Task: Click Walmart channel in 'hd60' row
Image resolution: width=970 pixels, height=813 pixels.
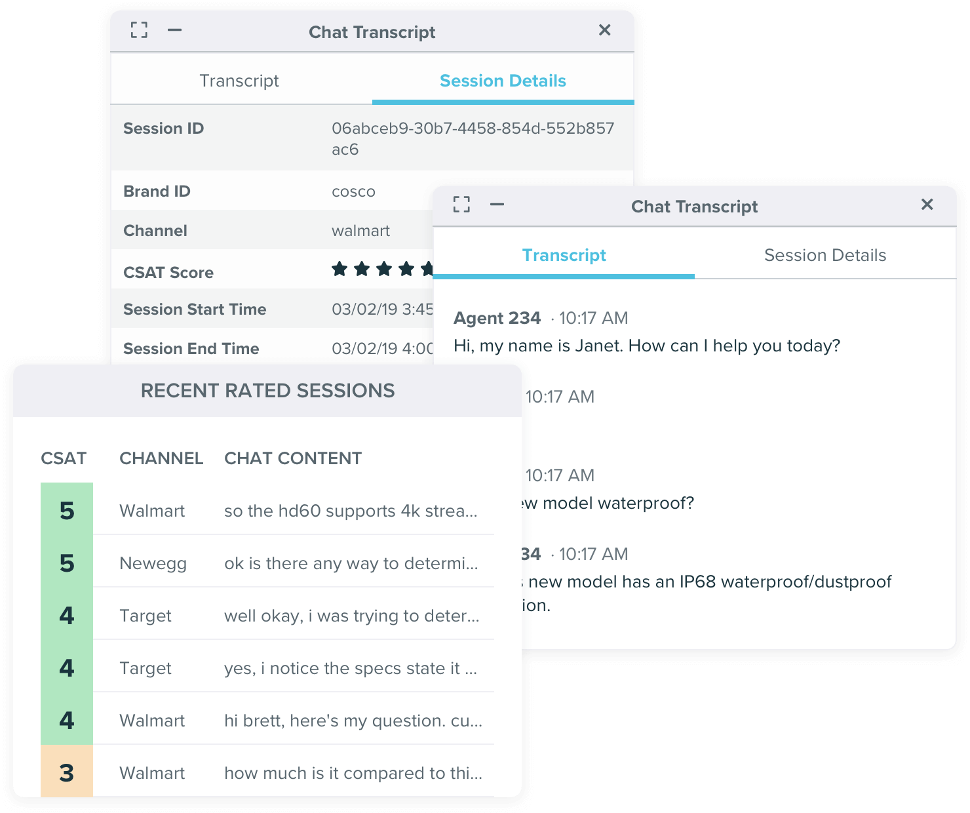Action: click(152, 511)
